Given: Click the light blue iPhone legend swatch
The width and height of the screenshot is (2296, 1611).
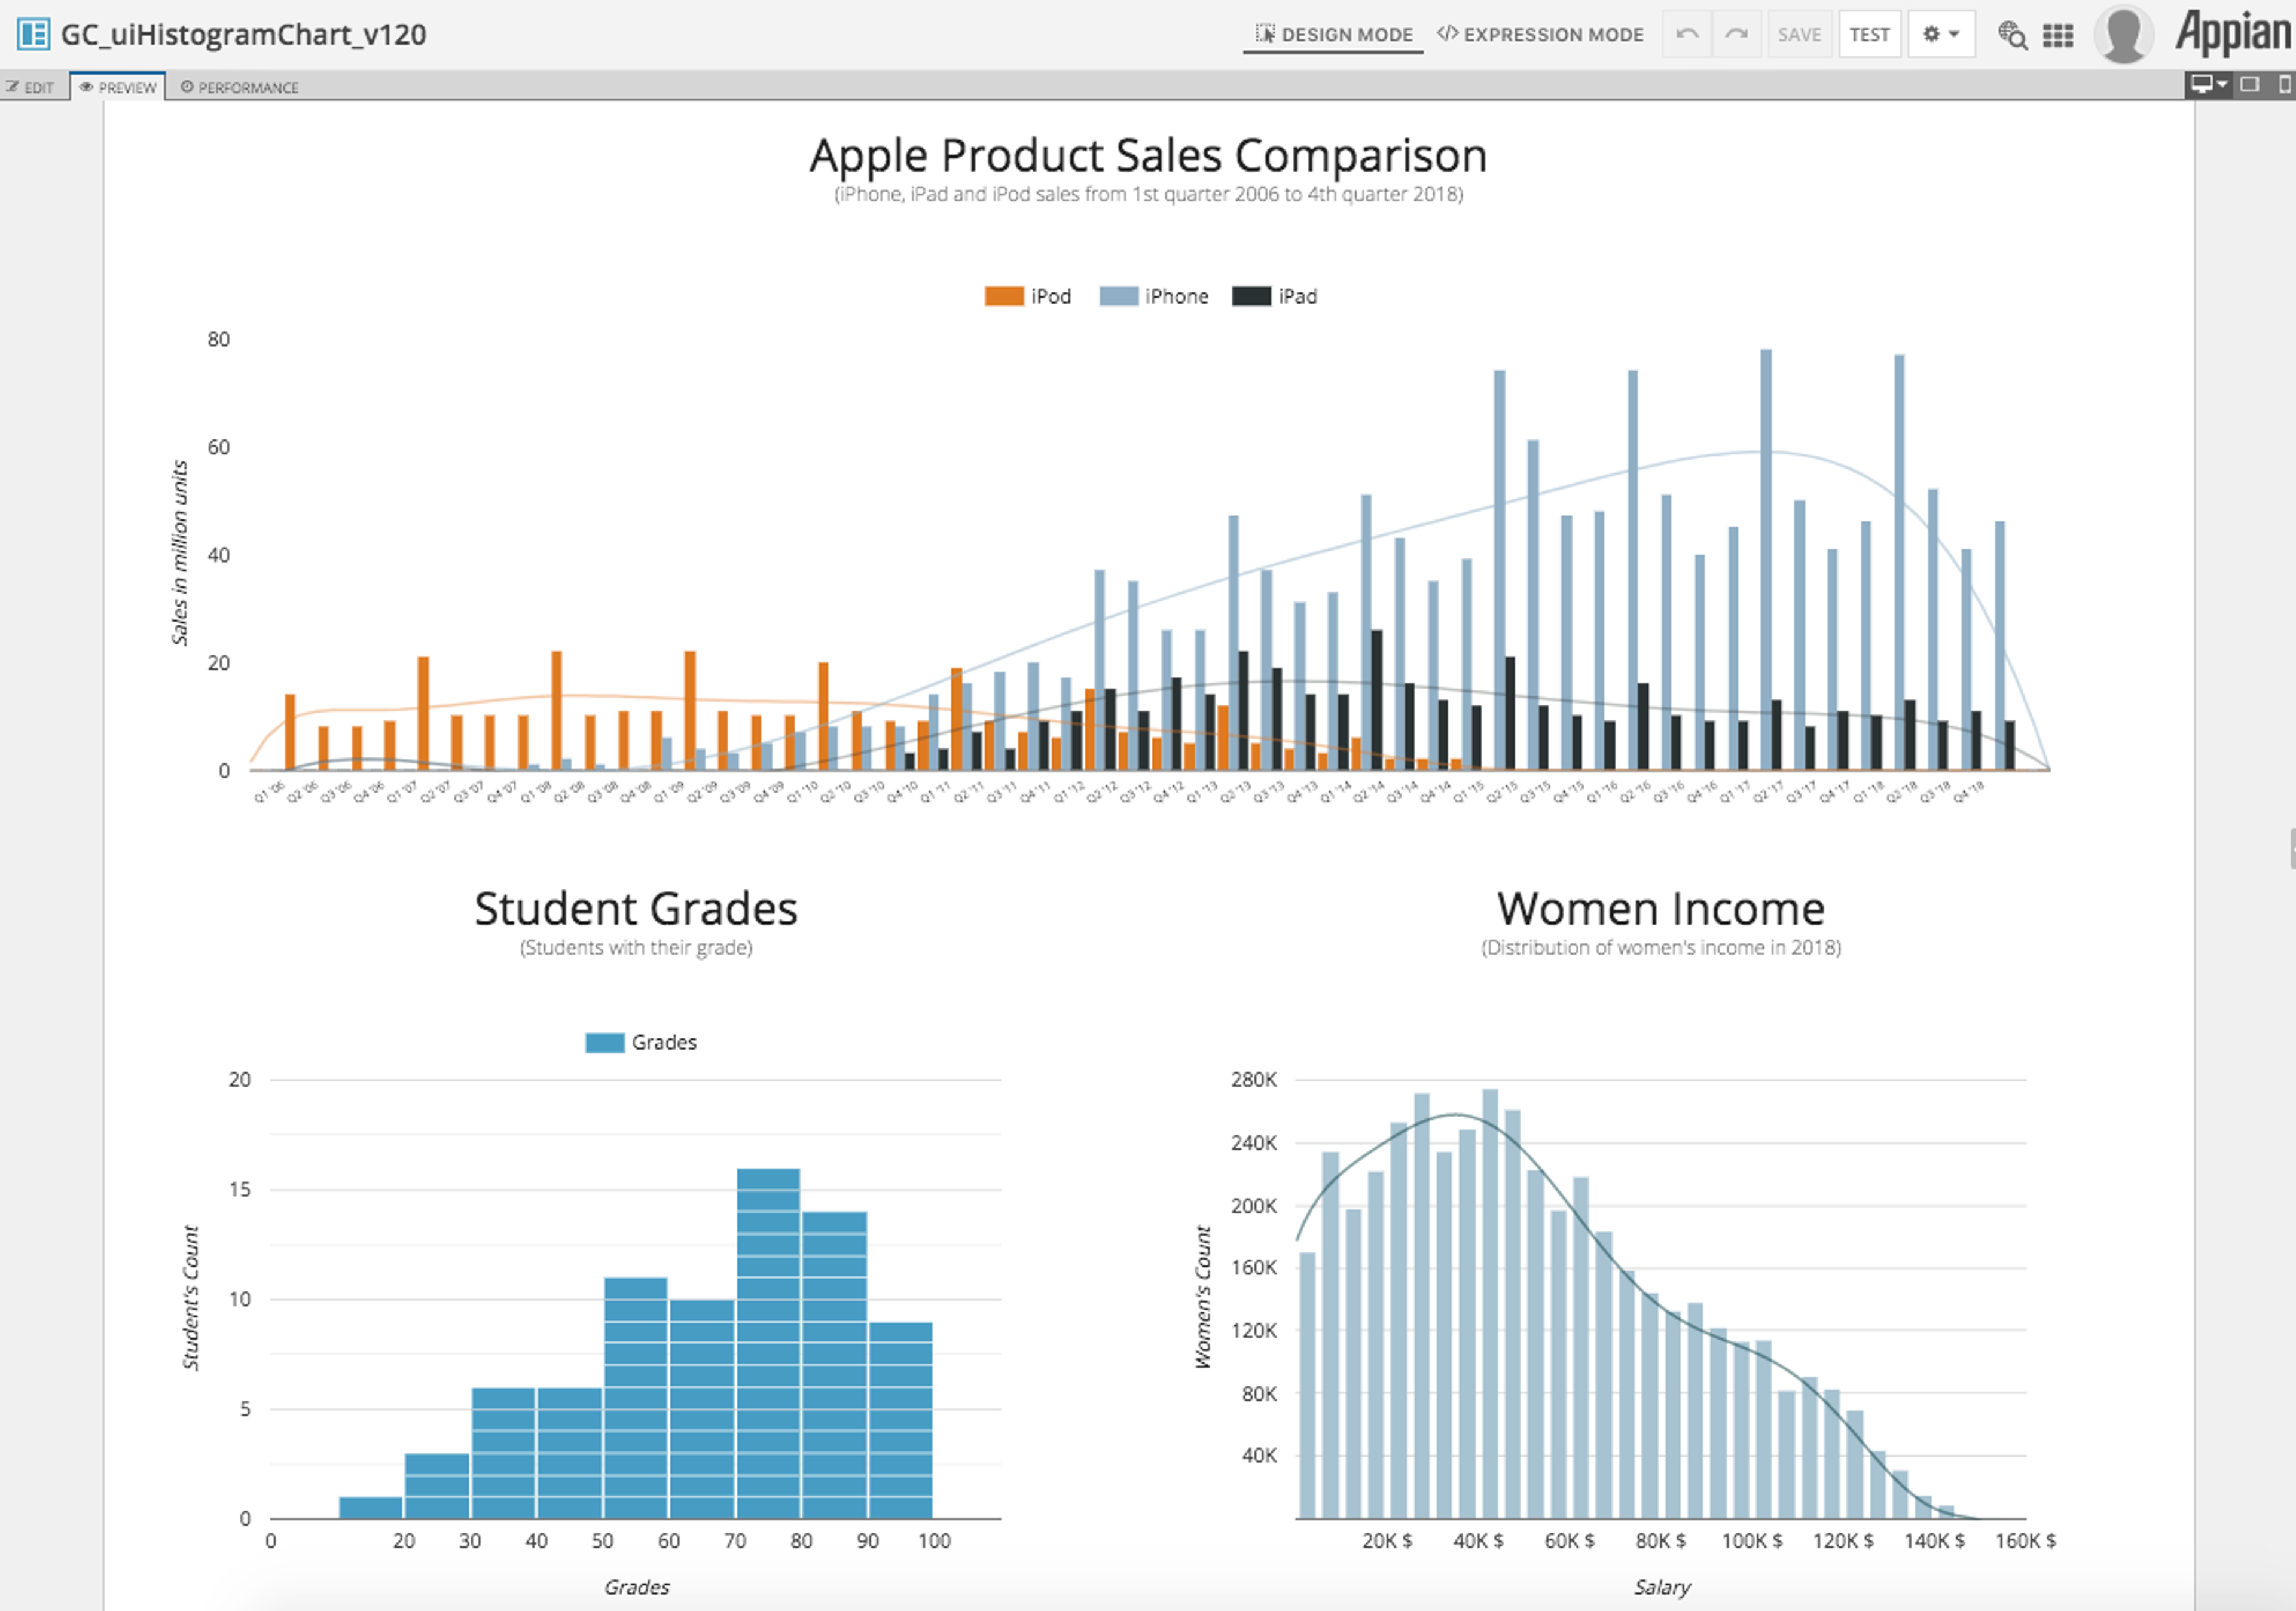Looking at the screenshot, I should [x=1119, y=296].
